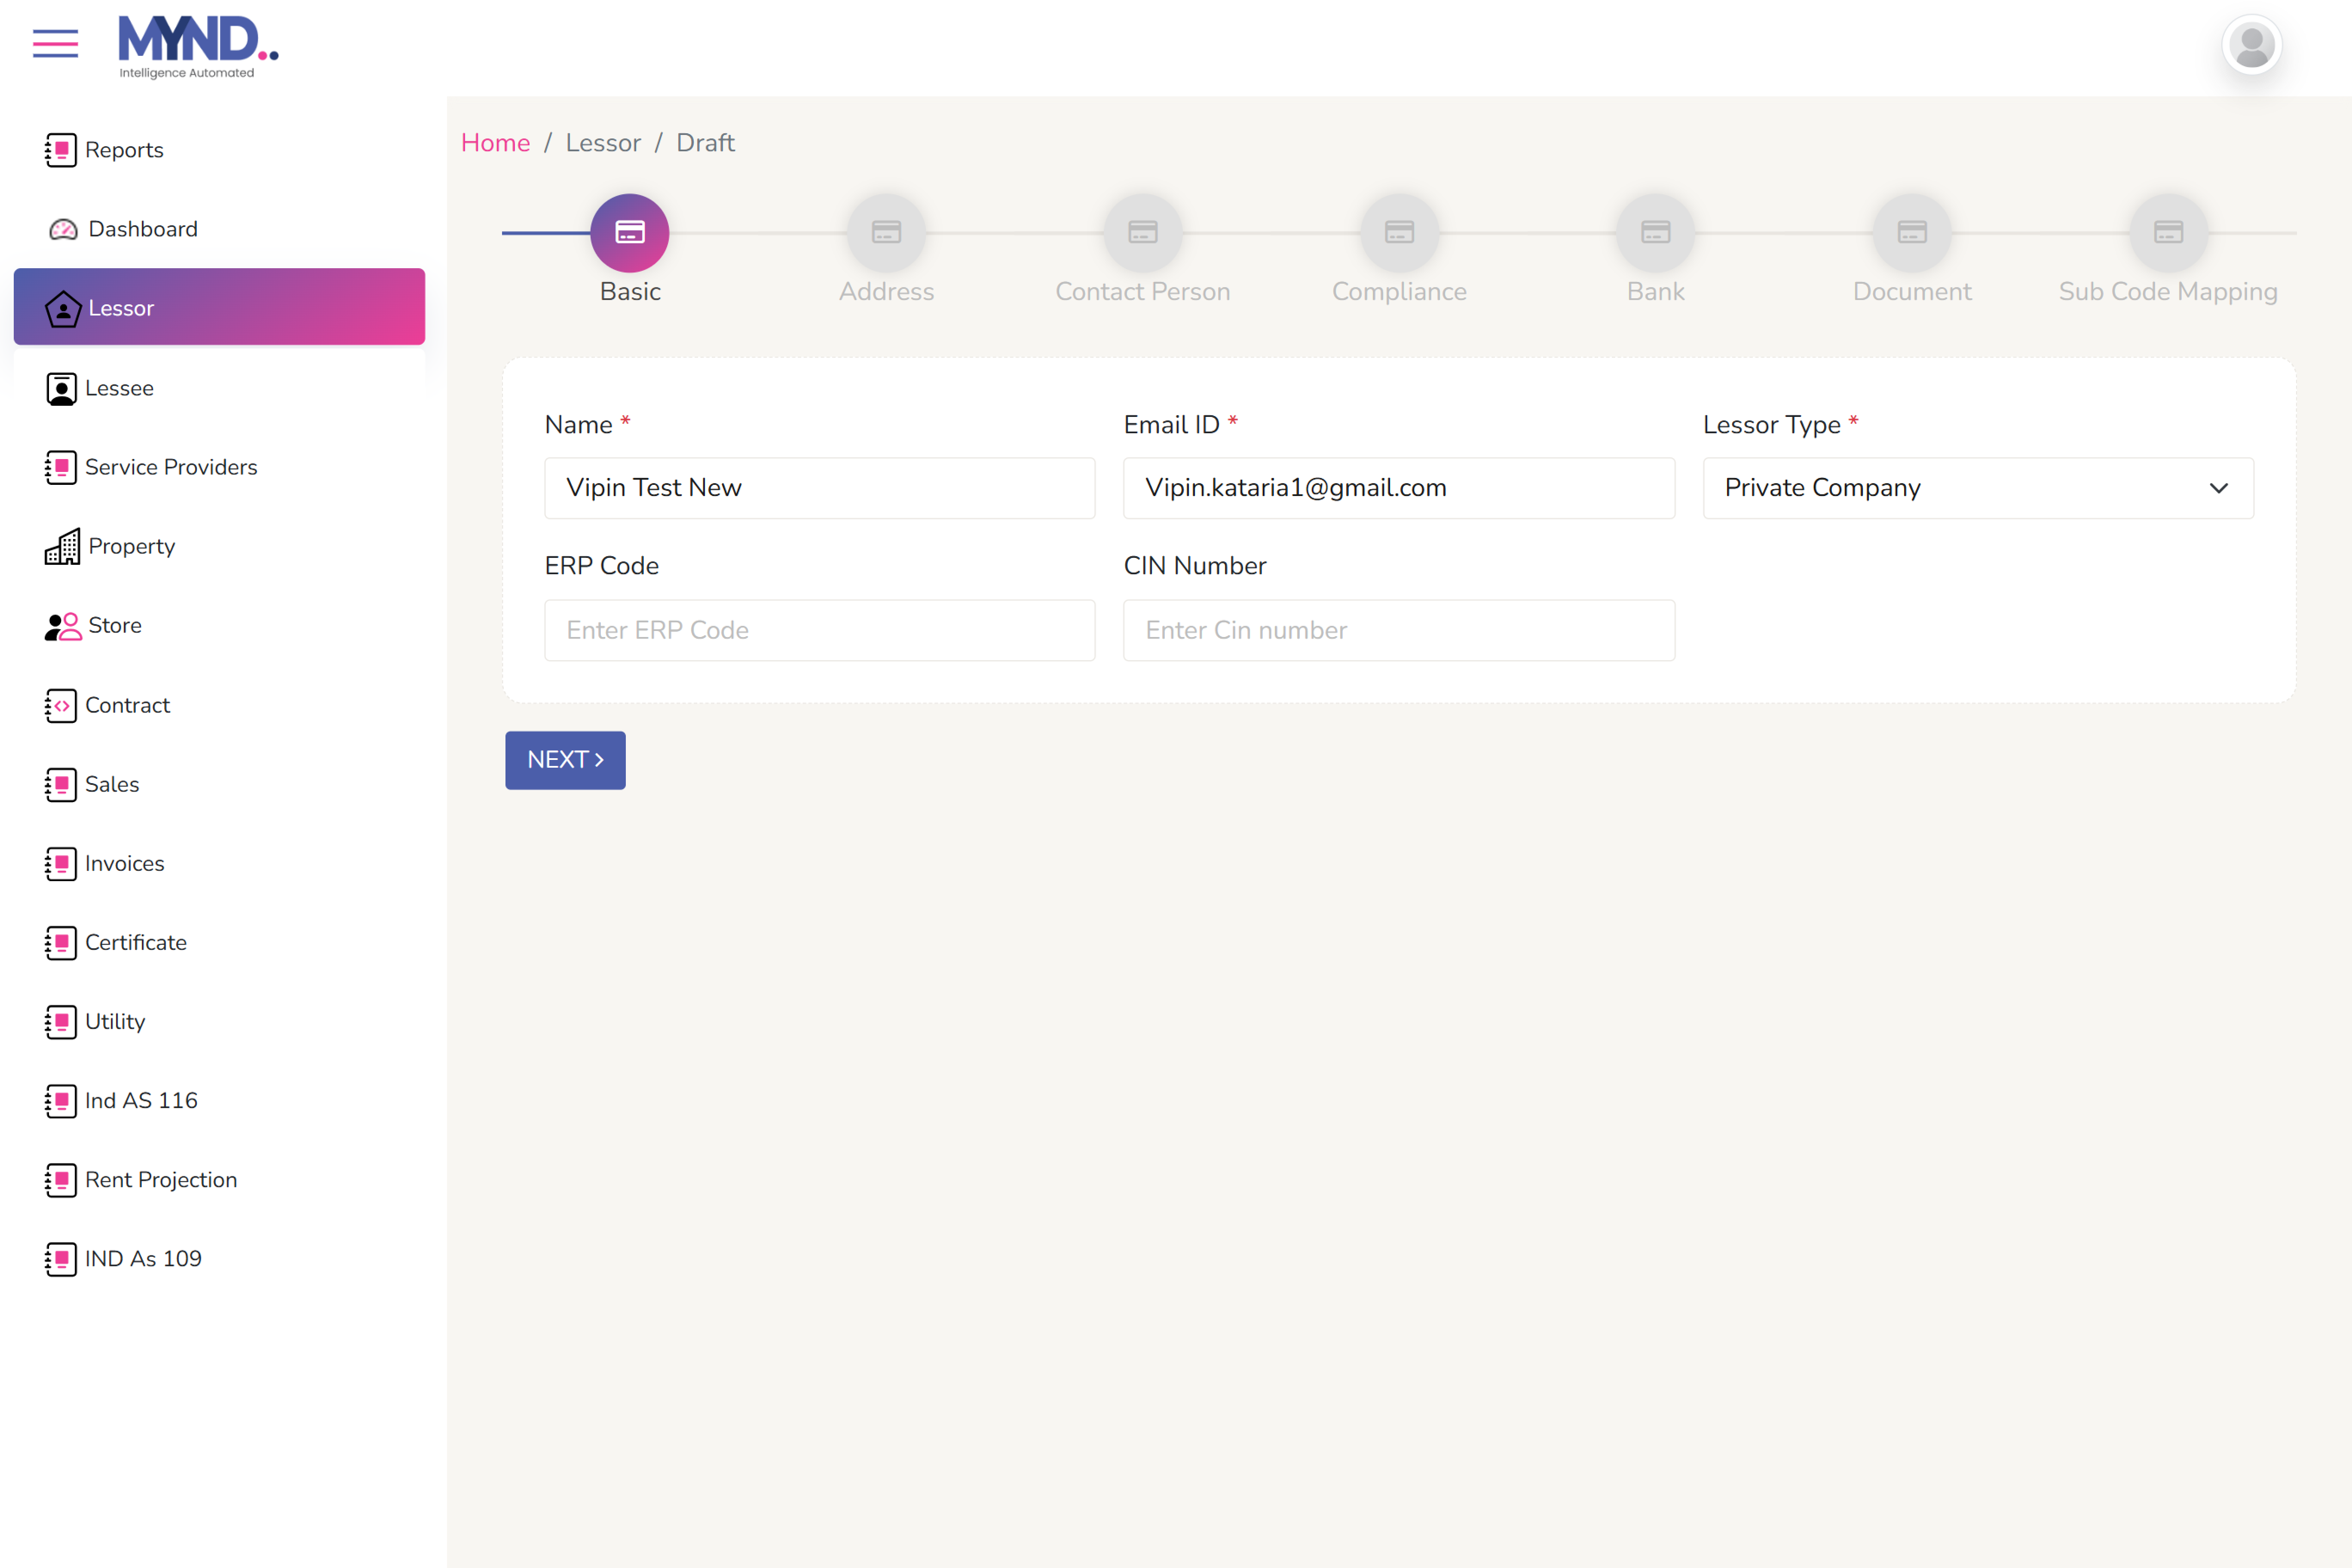This screenshot has height=1568, width=2352.
Task: Click the Lessee person icon
Action: pyautogui.click(x=61, y=388)
